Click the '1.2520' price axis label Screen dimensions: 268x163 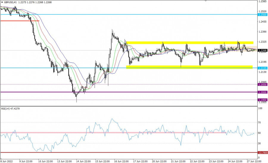(x=263, y=11)
